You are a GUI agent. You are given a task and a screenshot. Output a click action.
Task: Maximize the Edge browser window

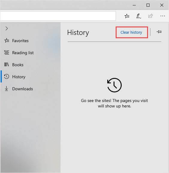point(148,5)
